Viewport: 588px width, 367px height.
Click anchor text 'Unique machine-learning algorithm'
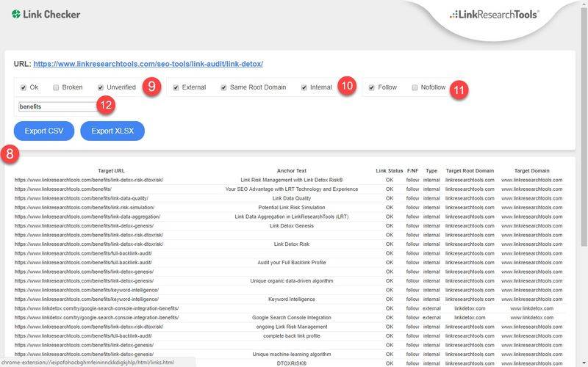(292, 355)
